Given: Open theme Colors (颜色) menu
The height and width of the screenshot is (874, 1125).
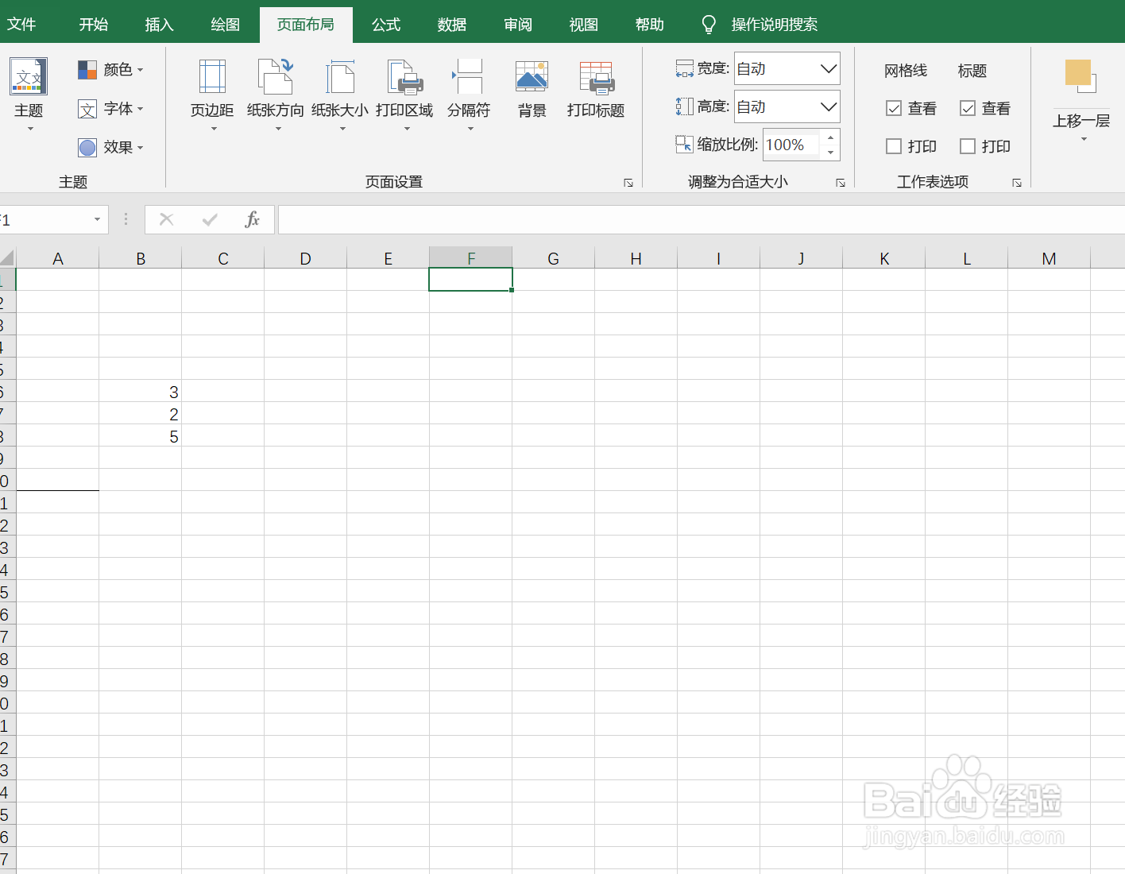Looking at the screenshot, I should coord(110,70).
